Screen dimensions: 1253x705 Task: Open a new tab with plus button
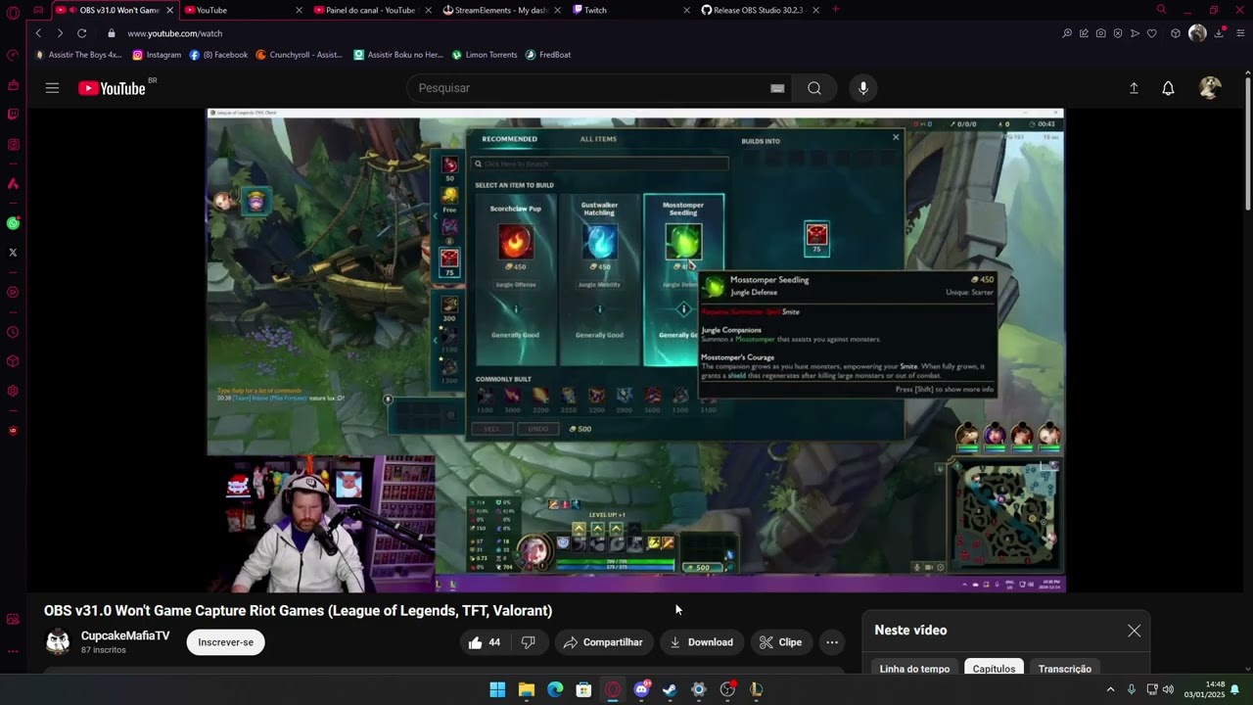(835, 10)
